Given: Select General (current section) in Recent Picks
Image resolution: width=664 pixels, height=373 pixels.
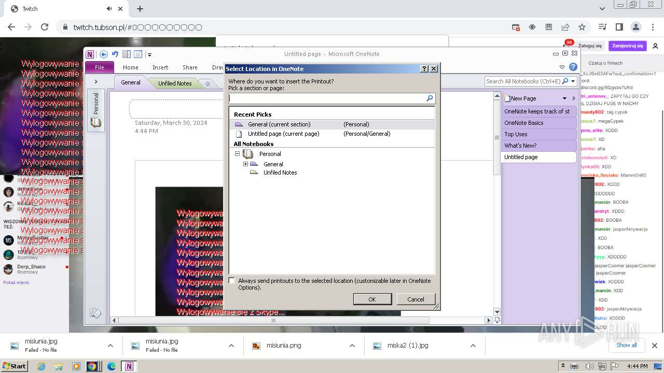Looking at the screenshot, I should pos(332,124).
